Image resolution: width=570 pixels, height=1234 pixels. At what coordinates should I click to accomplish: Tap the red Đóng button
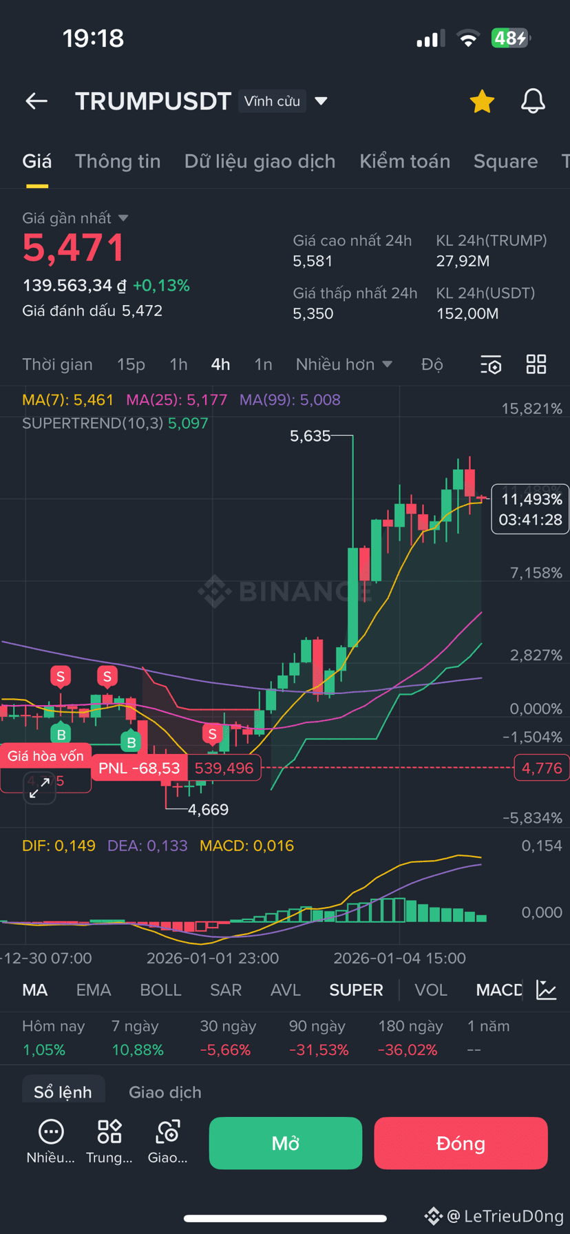click(461, 1143)
